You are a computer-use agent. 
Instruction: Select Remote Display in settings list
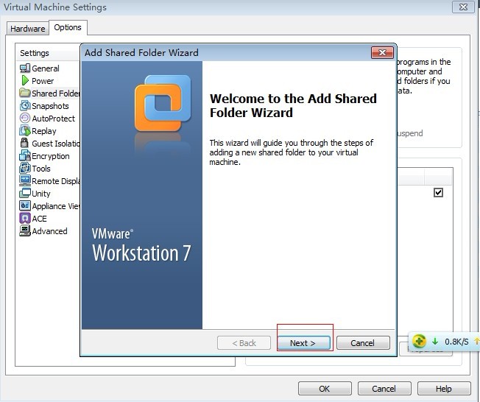[x=56, y=181]
